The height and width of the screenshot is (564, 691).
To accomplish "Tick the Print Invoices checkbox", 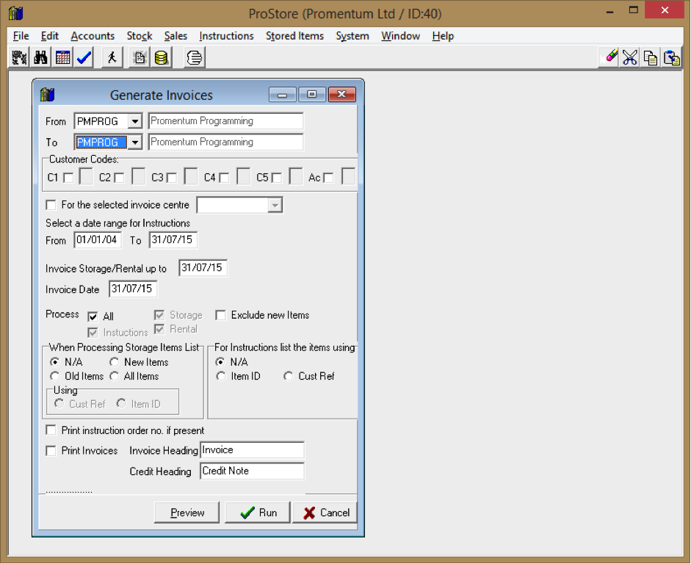I will [x=51, y=451].
